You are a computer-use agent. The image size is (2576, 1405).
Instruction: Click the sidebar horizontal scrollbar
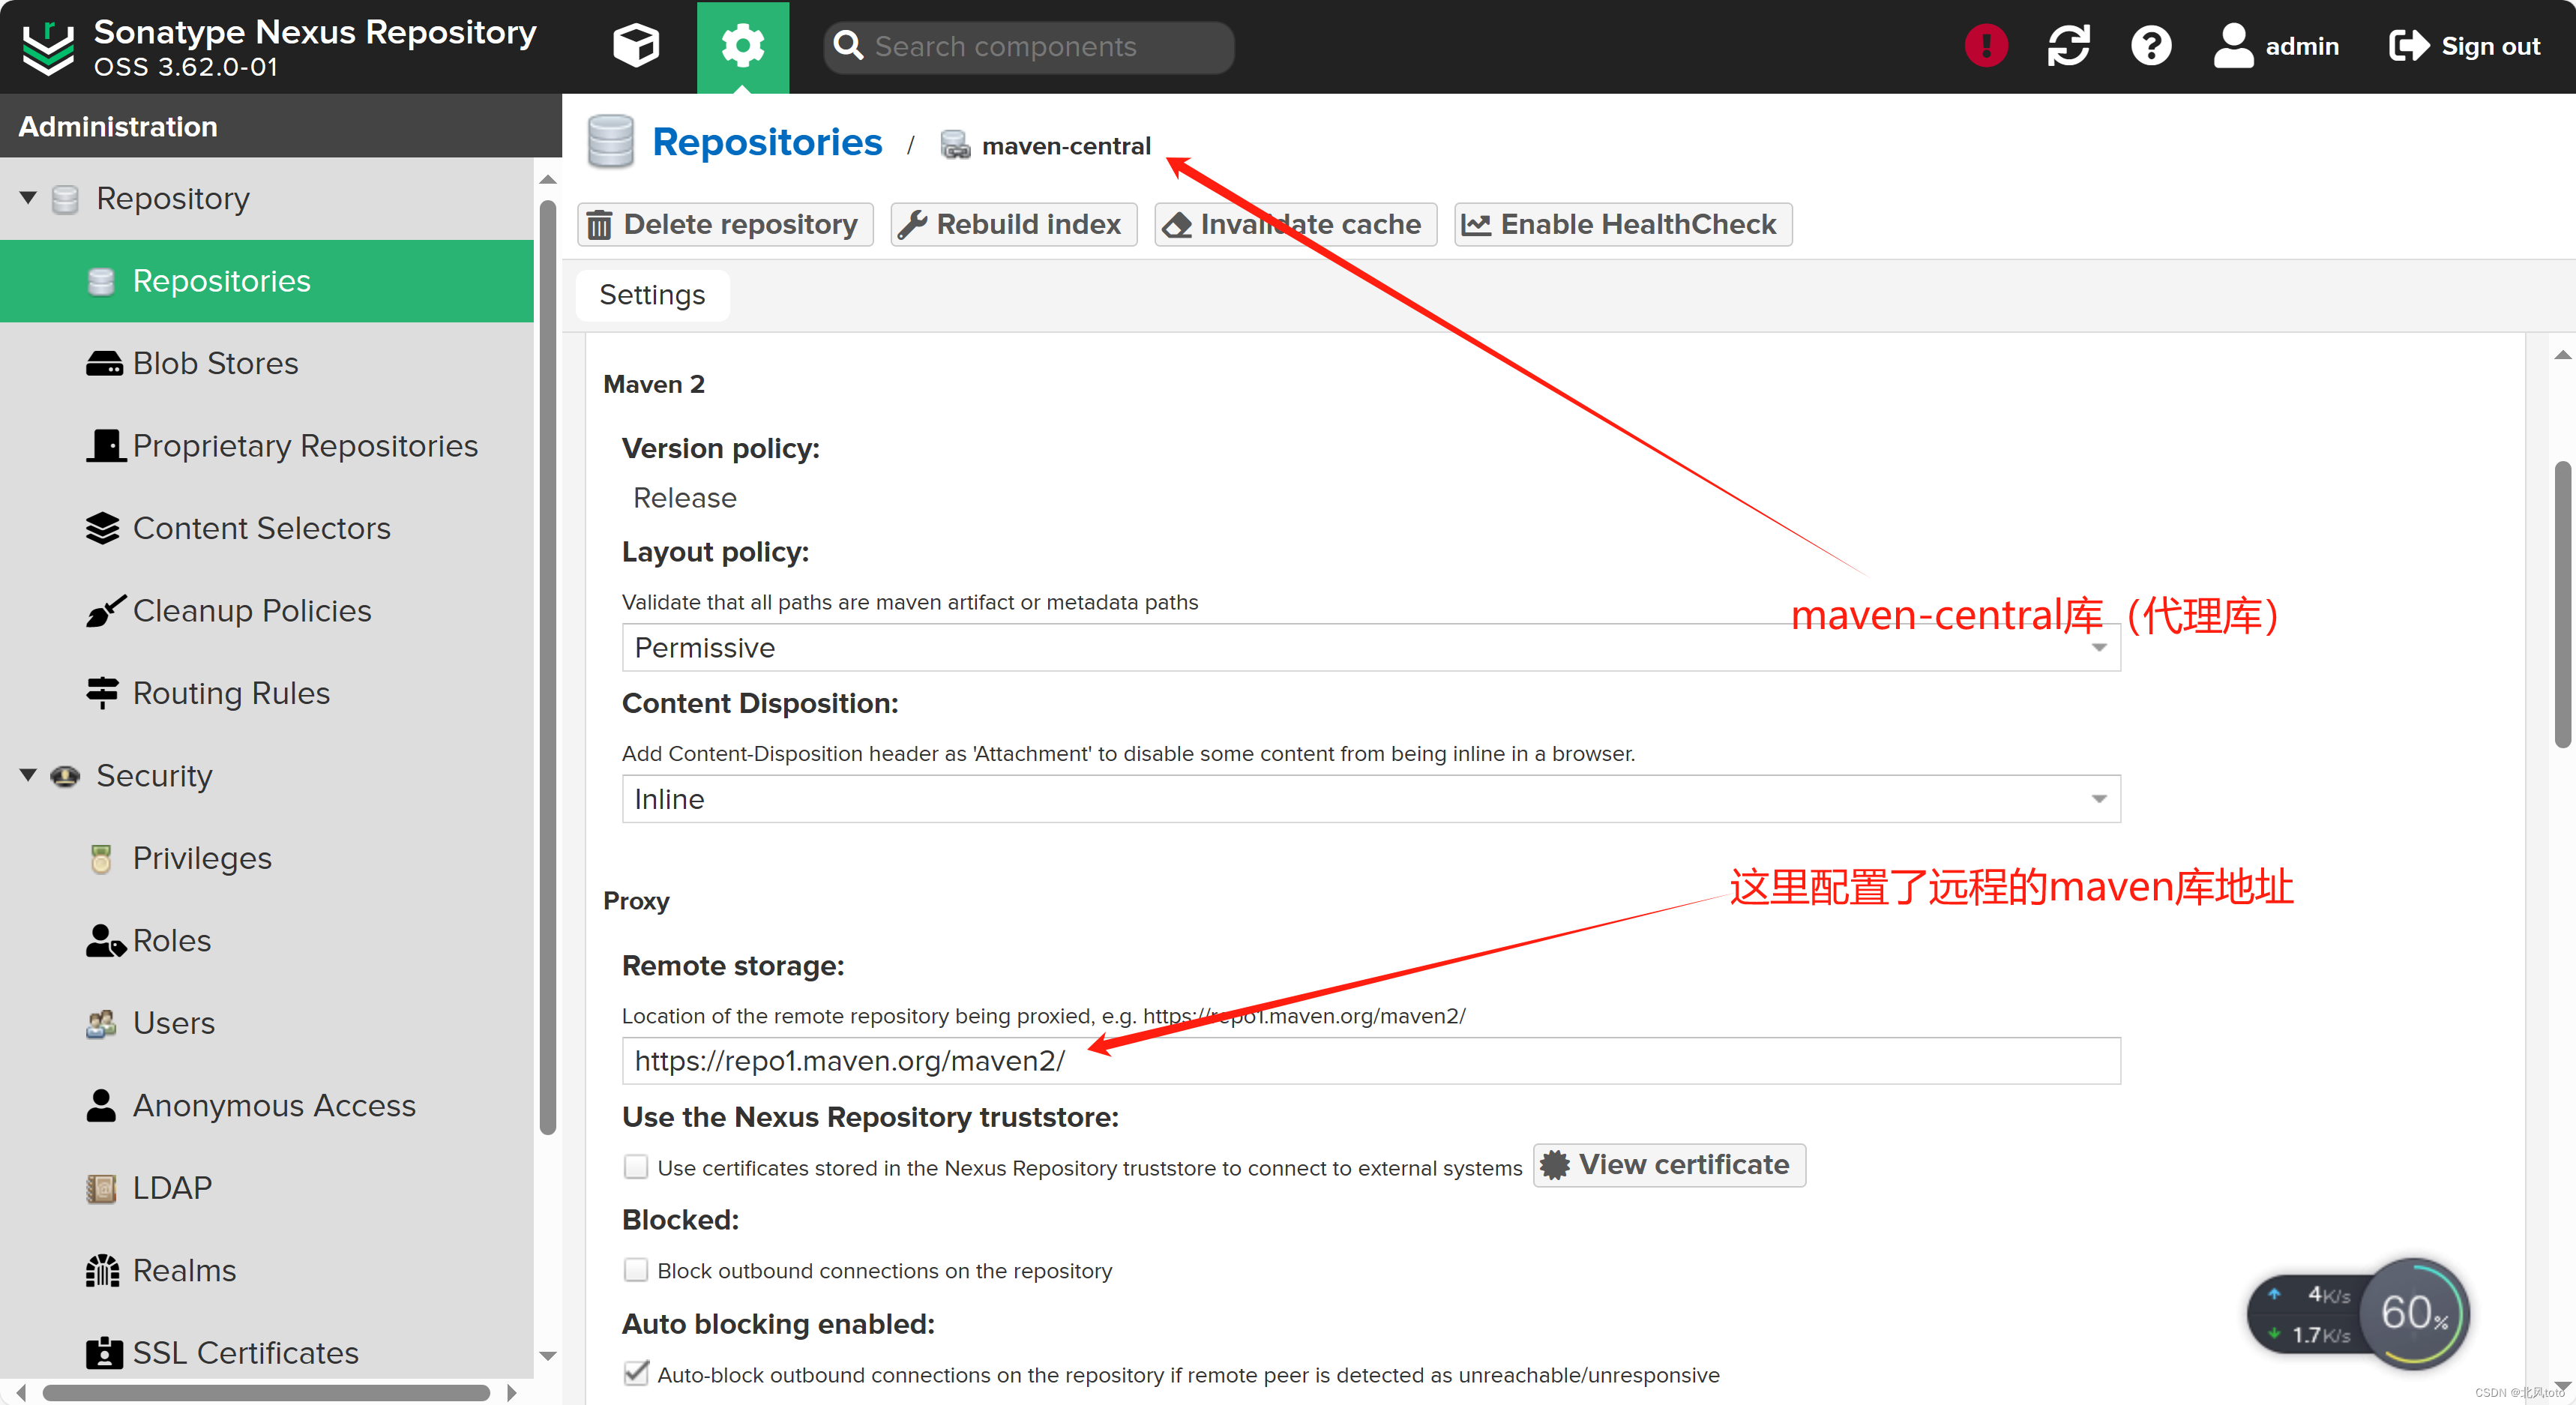coord(266,1392)
